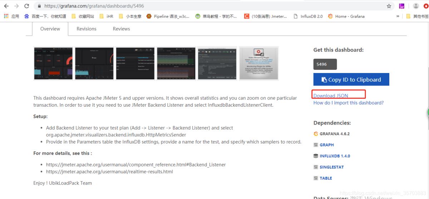The width and height of the screenshot is (429, 199).
Task: Click the browser back arrow
Action: tap(7, 6)
